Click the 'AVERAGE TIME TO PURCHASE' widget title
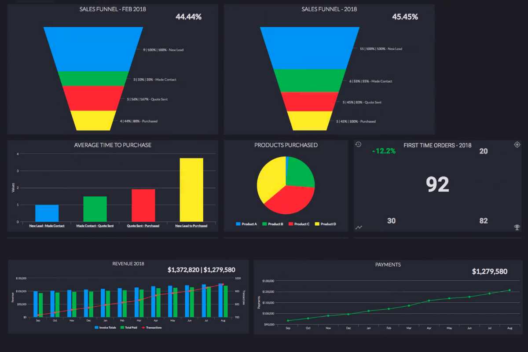This screenshot has height=352, width=528. click(x=113, y=145)
